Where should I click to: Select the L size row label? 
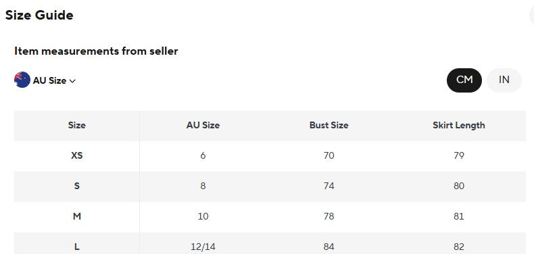(x=76, y=247)
